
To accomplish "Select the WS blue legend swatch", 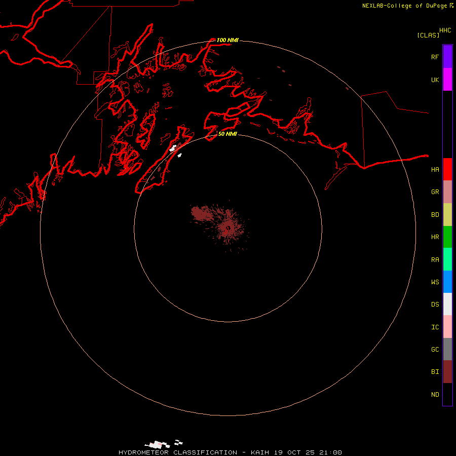I will pyautogui.click(x=447, y=282).
